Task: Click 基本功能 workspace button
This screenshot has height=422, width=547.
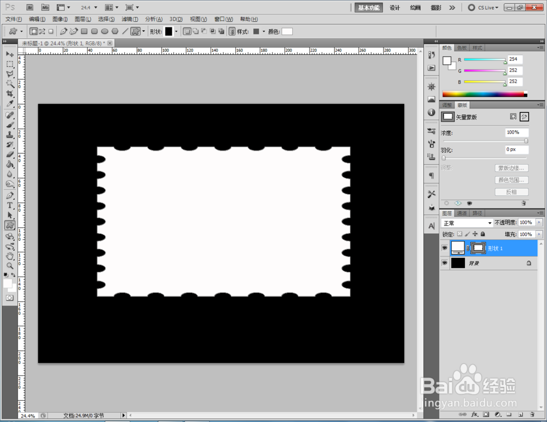Action: coord(369,7)
